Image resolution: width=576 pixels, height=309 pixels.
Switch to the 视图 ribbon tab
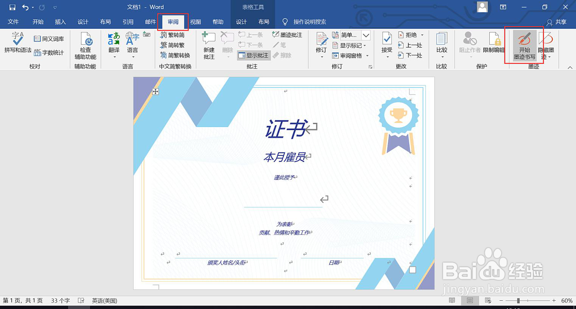(195, 22)
